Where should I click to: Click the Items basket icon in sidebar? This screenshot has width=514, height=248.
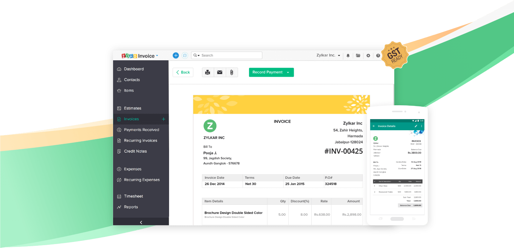coord(119,91)
